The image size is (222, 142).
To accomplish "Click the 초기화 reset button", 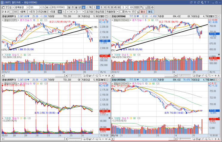I will 90,12.
